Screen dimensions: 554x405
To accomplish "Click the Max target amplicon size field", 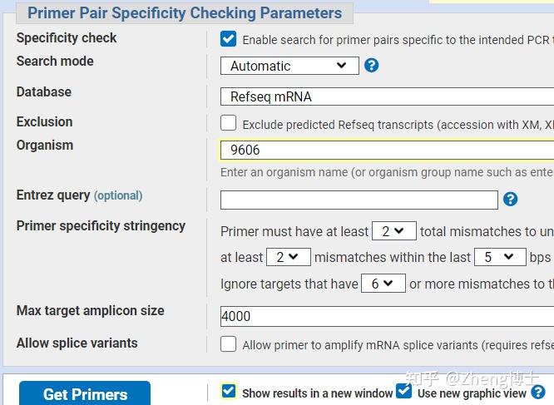I will pos(387,316).
